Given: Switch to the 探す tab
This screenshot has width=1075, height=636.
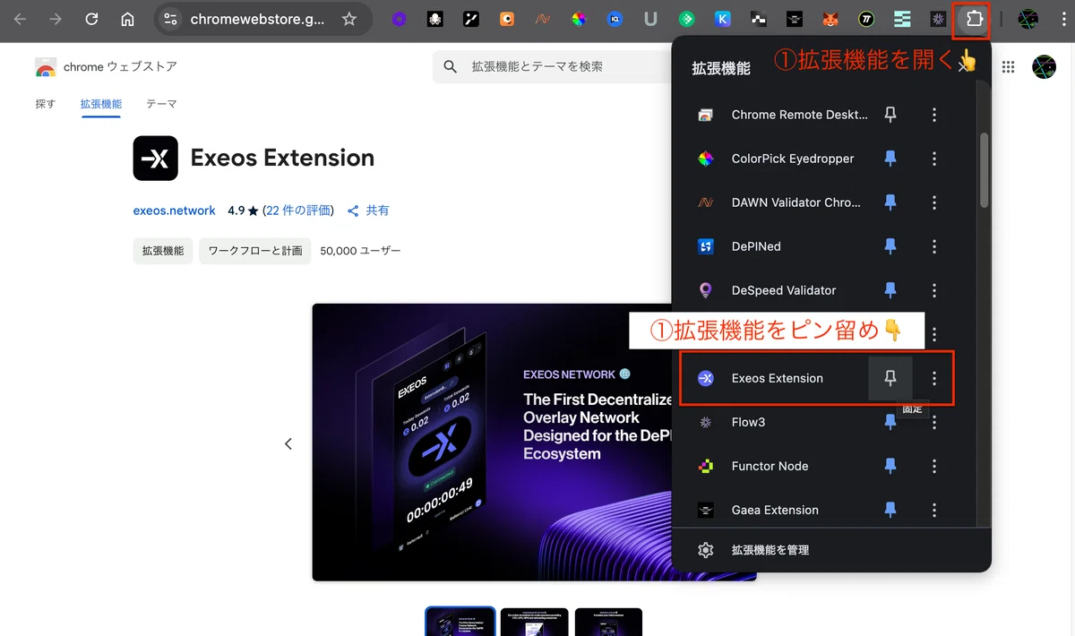Looking at the screenshot, I should point(46,104).
